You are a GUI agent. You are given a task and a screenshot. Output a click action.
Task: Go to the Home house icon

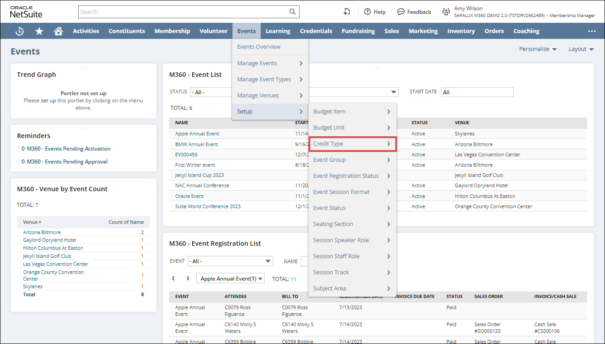pos(58,31)
